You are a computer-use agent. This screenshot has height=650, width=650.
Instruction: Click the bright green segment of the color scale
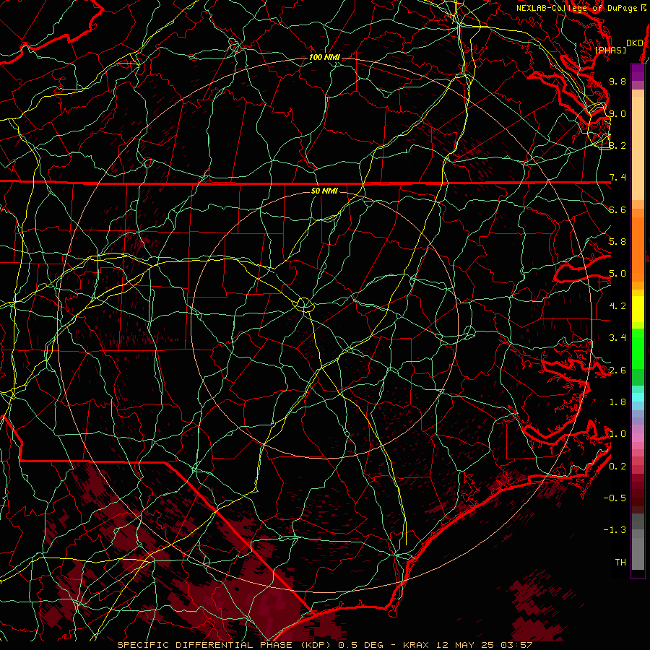[638, 349]
